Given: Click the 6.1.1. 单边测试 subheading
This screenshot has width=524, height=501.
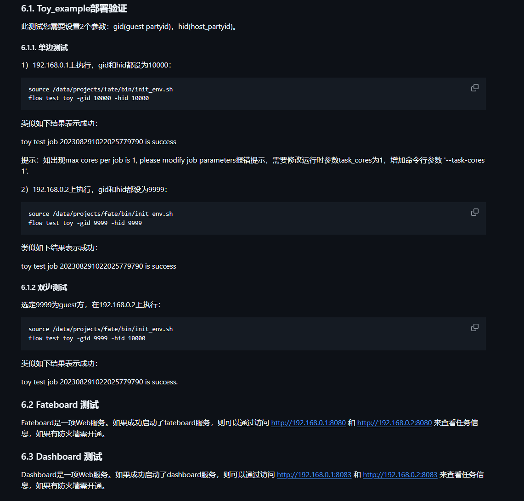Looking at the screenshot, I should (45, 48).
